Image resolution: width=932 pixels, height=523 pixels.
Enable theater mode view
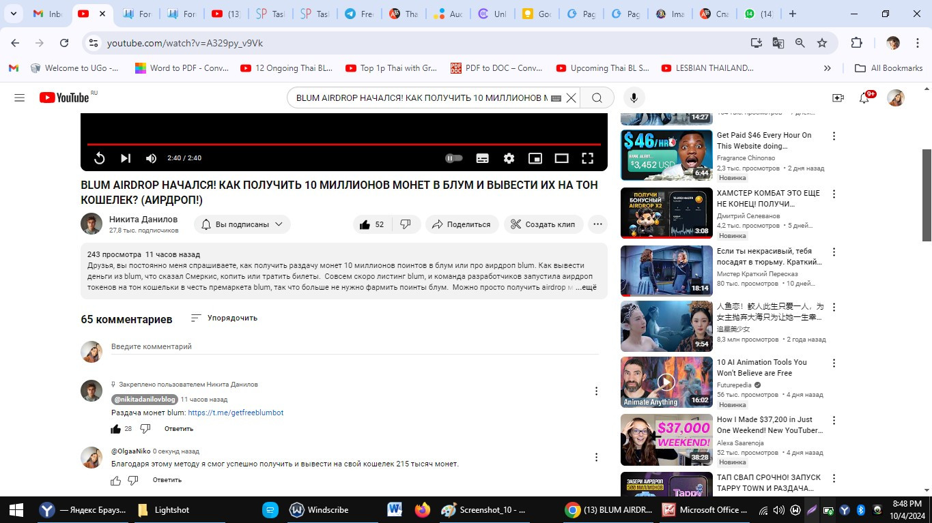click(561, 158)
